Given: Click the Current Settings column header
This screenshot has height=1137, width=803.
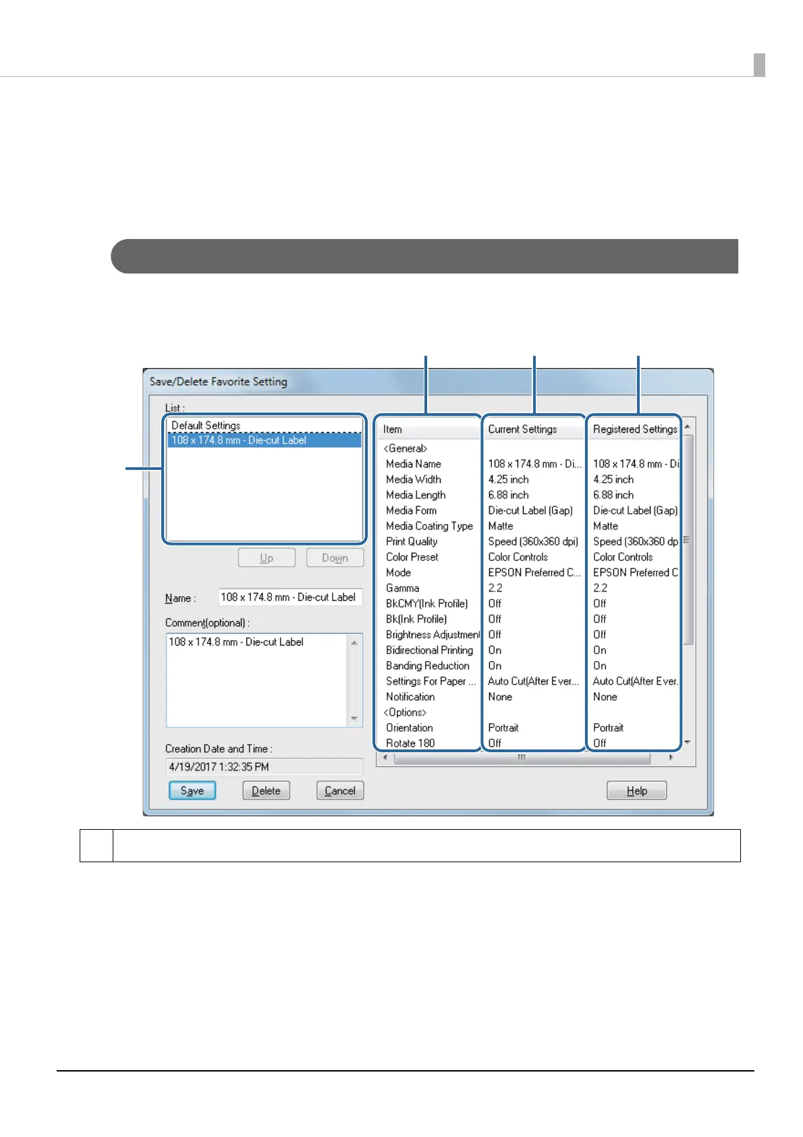Looking at the screenshot, I should 534,429.
